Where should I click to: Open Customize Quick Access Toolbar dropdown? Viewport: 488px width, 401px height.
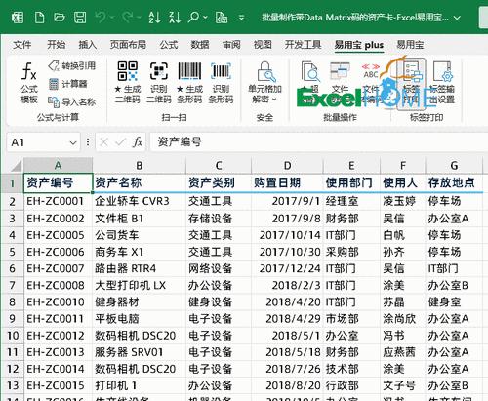tap(241, 18)
